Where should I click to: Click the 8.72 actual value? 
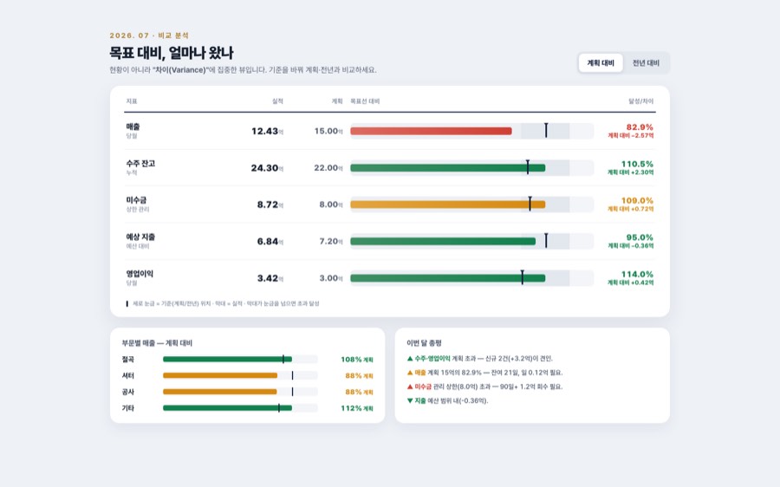pyautogui.click(x=270, y=205)
